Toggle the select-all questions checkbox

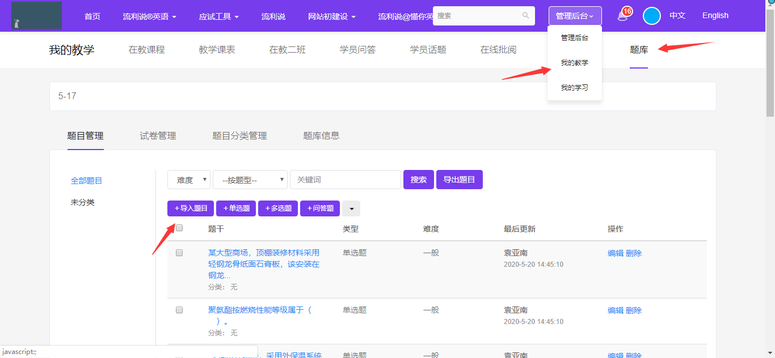tap(179, 228)
